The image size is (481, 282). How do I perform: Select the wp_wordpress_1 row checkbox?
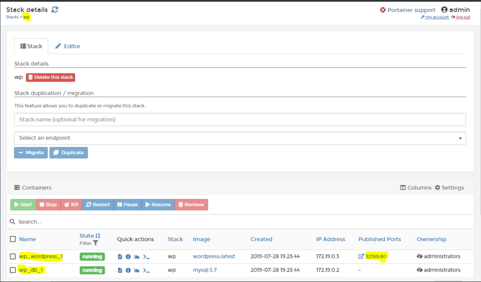(13, 256)
